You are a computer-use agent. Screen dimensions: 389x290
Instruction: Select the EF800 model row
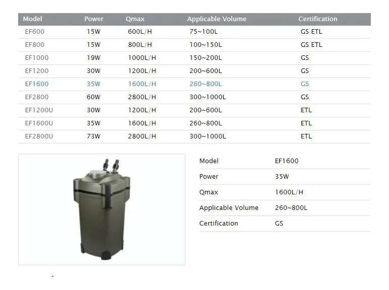(35, 45)
